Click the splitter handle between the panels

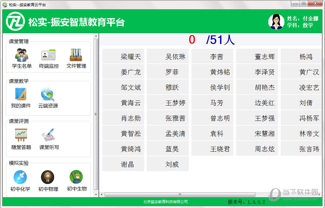tap(95, 114)
